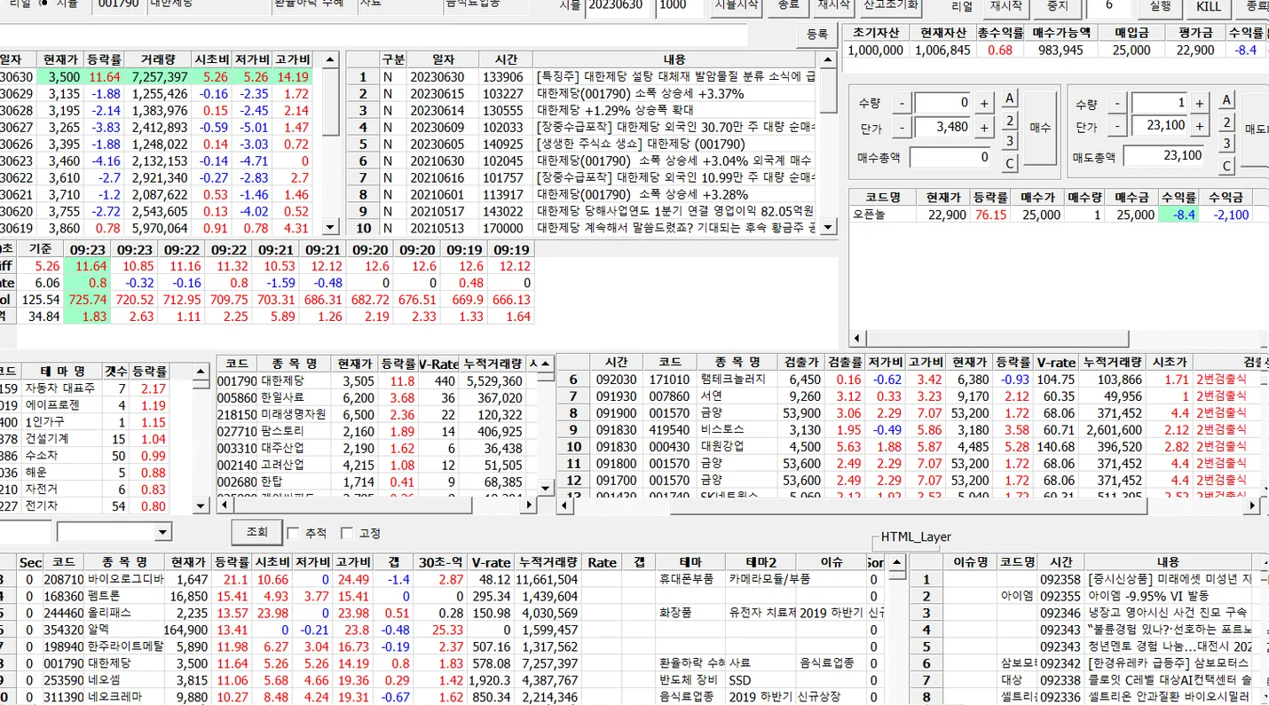Increase buy 수량 with plus button

click(984, 103)
